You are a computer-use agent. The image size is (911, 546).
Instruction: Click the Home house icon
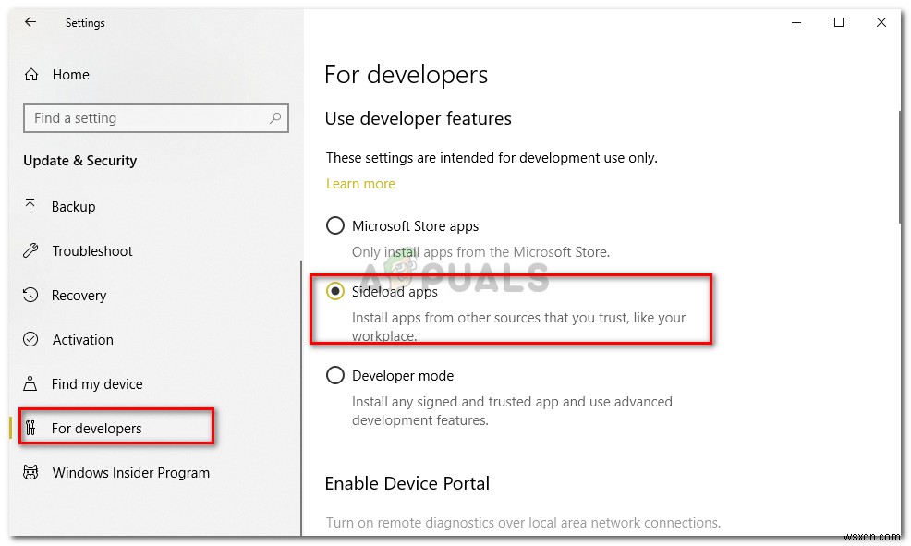[31, 74]
